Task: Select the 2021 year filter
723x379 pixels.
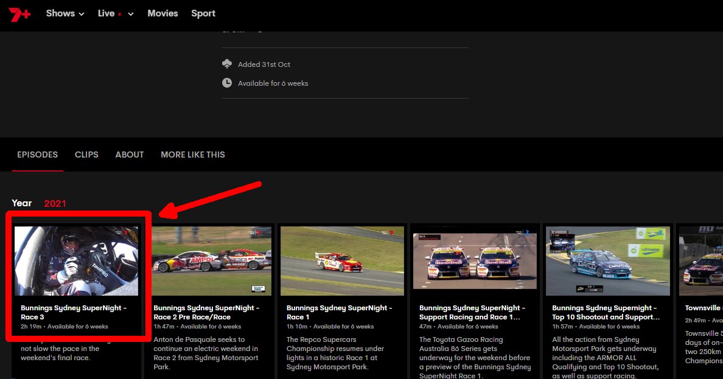Action: tap(55, 203)
